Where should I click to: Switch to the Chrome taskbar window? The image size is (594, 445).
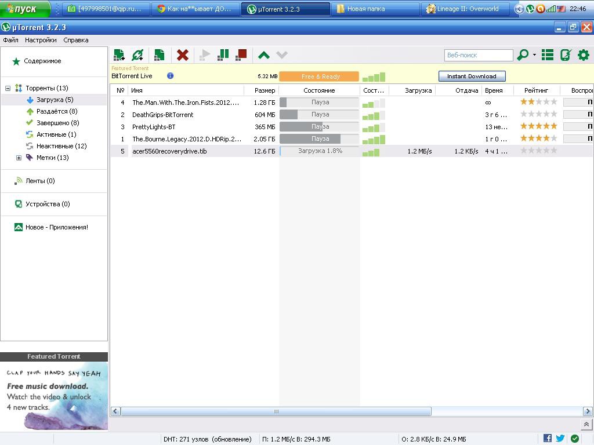195,9
